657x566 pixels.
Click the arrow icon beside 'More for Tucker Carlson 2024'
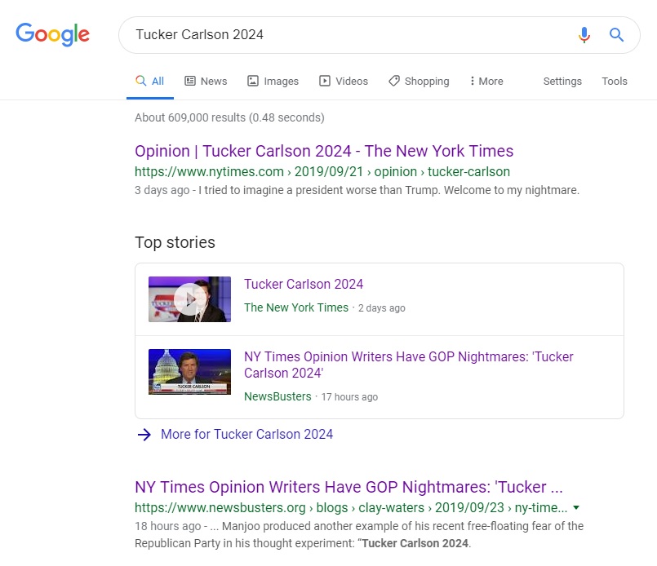point(144,435)
